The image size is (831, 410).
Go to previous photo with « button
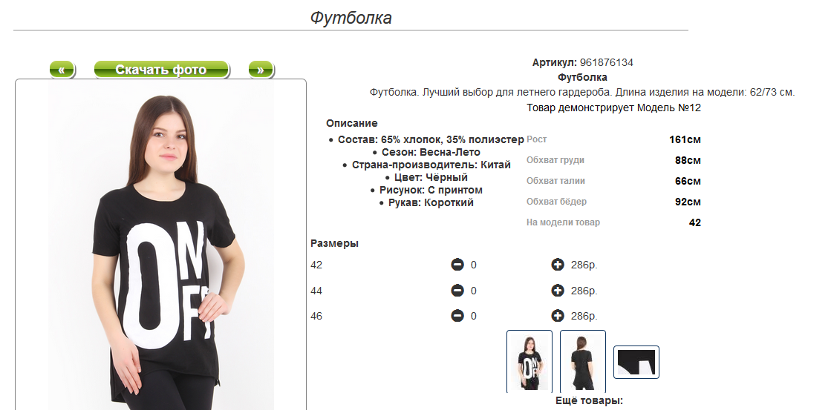(62, 70)
